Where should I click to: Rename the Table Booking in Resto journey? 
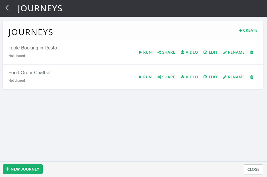point(234,52)
